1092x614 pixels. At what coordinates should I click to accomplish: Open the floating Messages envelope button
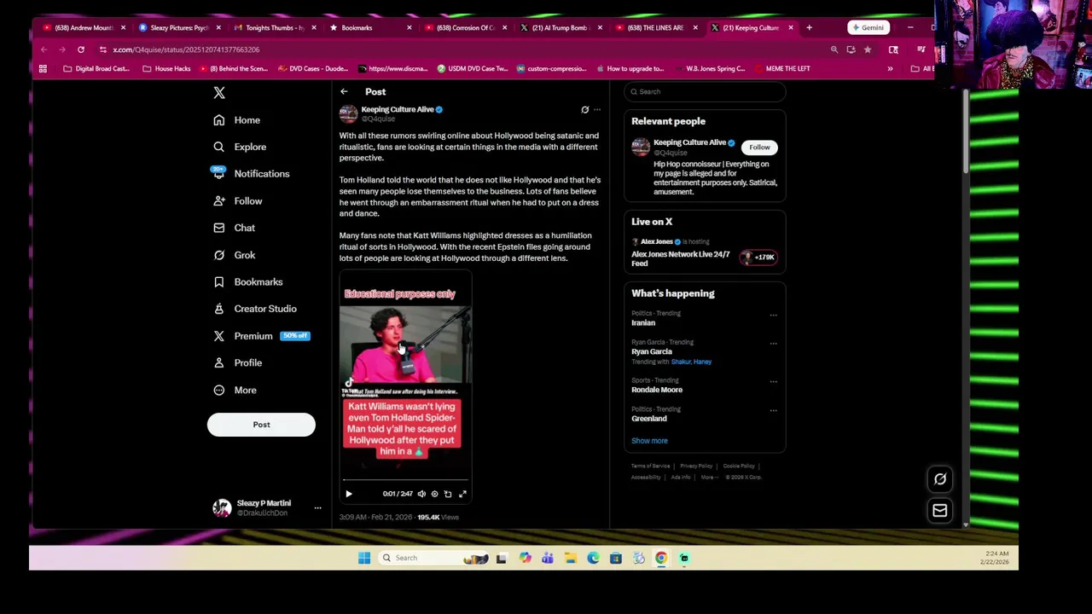click(x=940, y=511)
